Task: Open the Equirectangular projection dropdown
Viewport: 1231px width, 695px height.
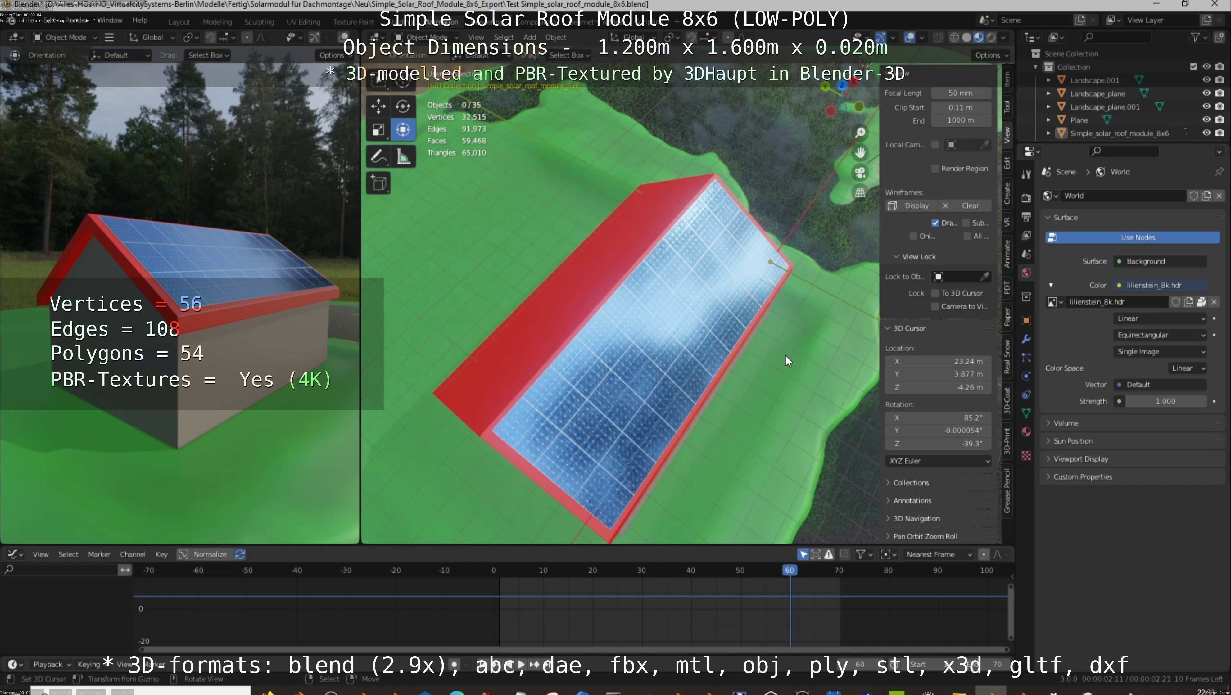Action: click(x=1160, y=335)
